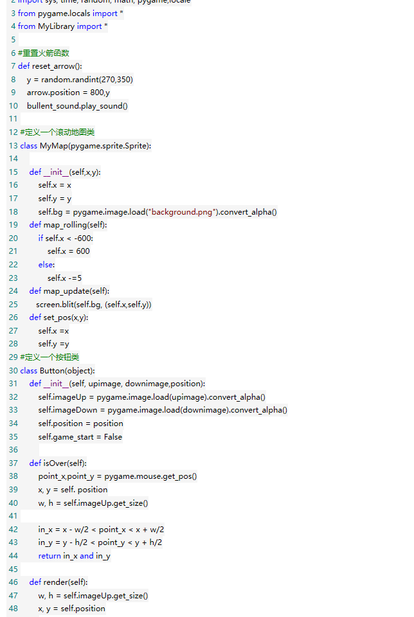Click 'def reset_arrow():' on line 7
This screenshot has height=617, width=414.
[50, 66]
